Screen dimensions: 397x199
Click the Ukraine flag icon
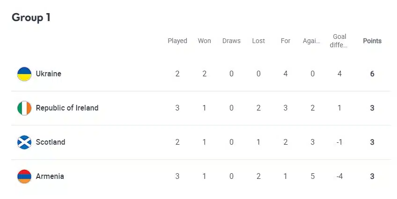pyautogui.click(x=24, y=74)
